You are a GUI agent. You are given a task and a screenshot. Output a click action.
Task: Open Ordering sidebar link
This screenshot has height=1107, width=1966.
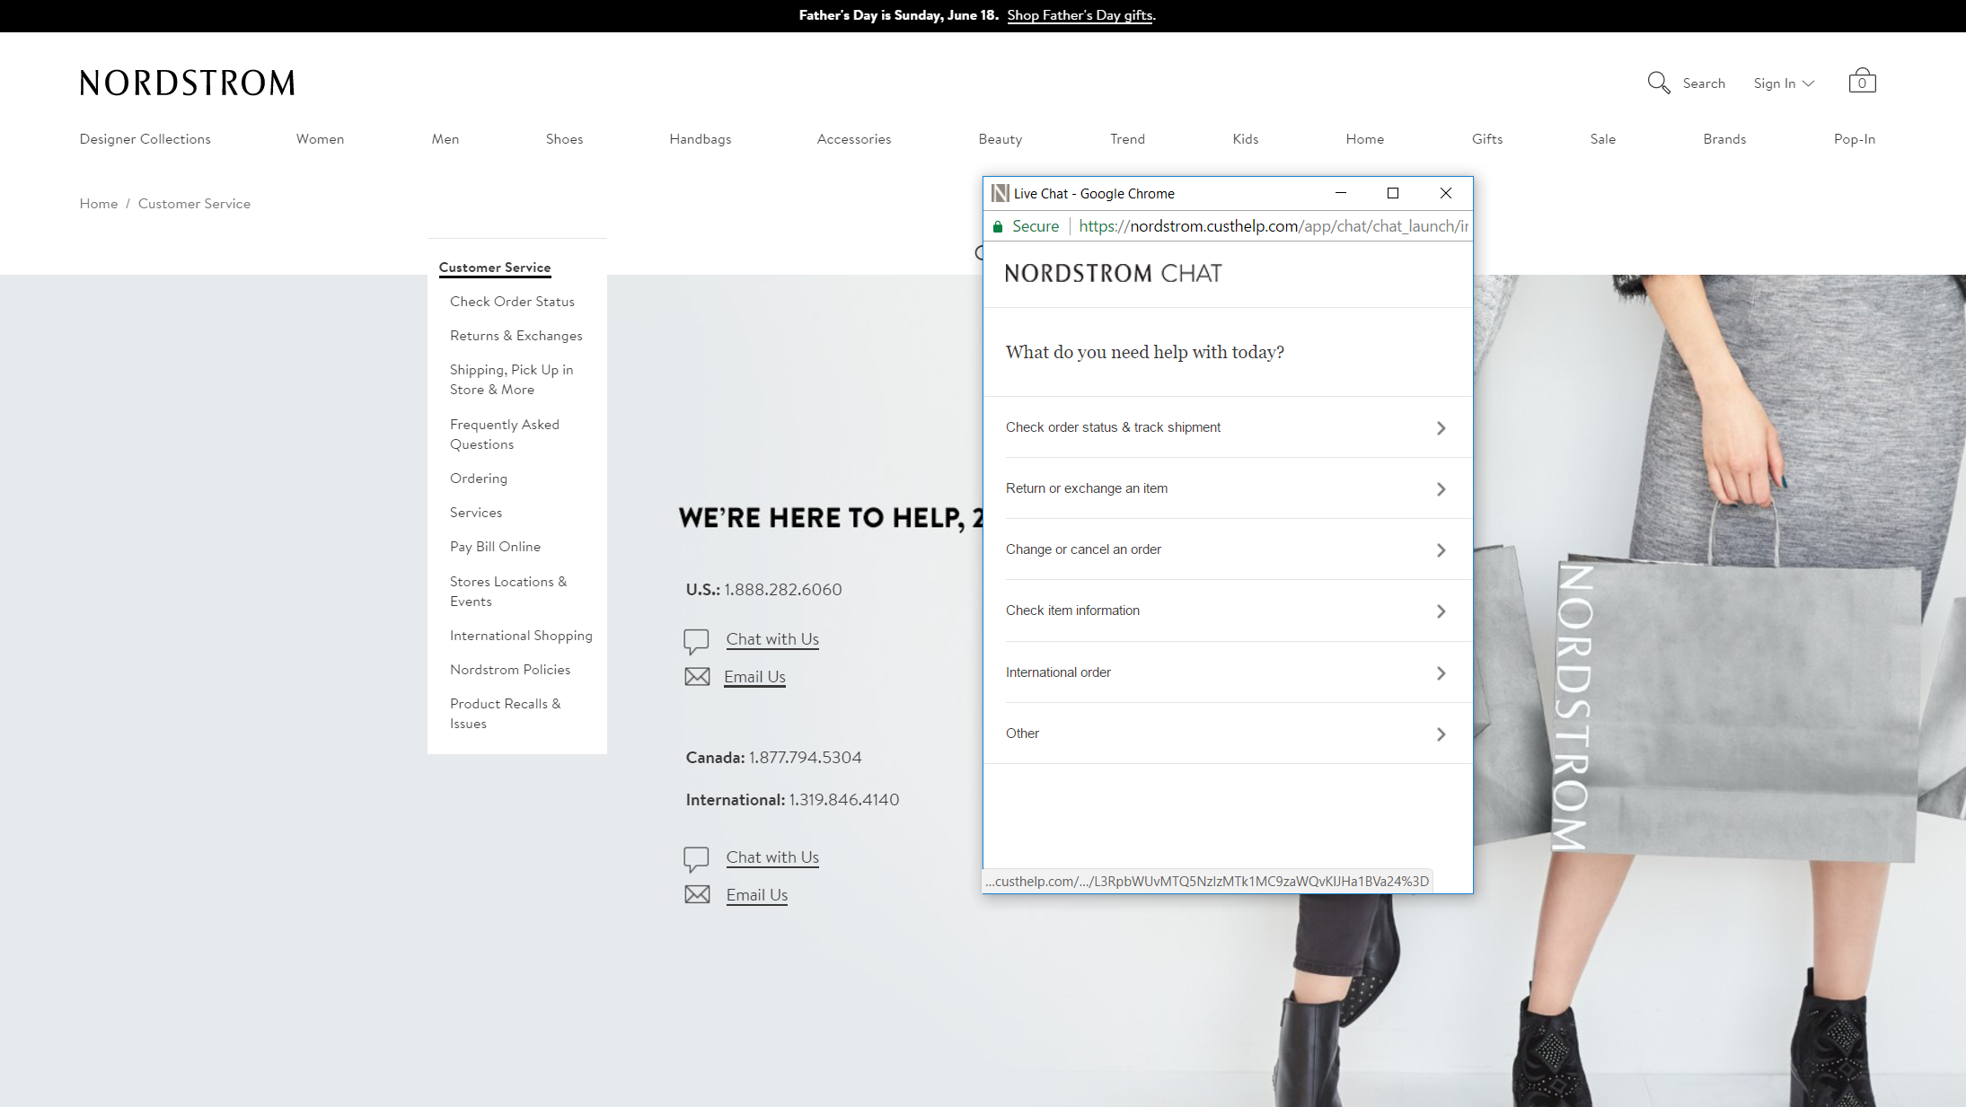coord(478,479)
